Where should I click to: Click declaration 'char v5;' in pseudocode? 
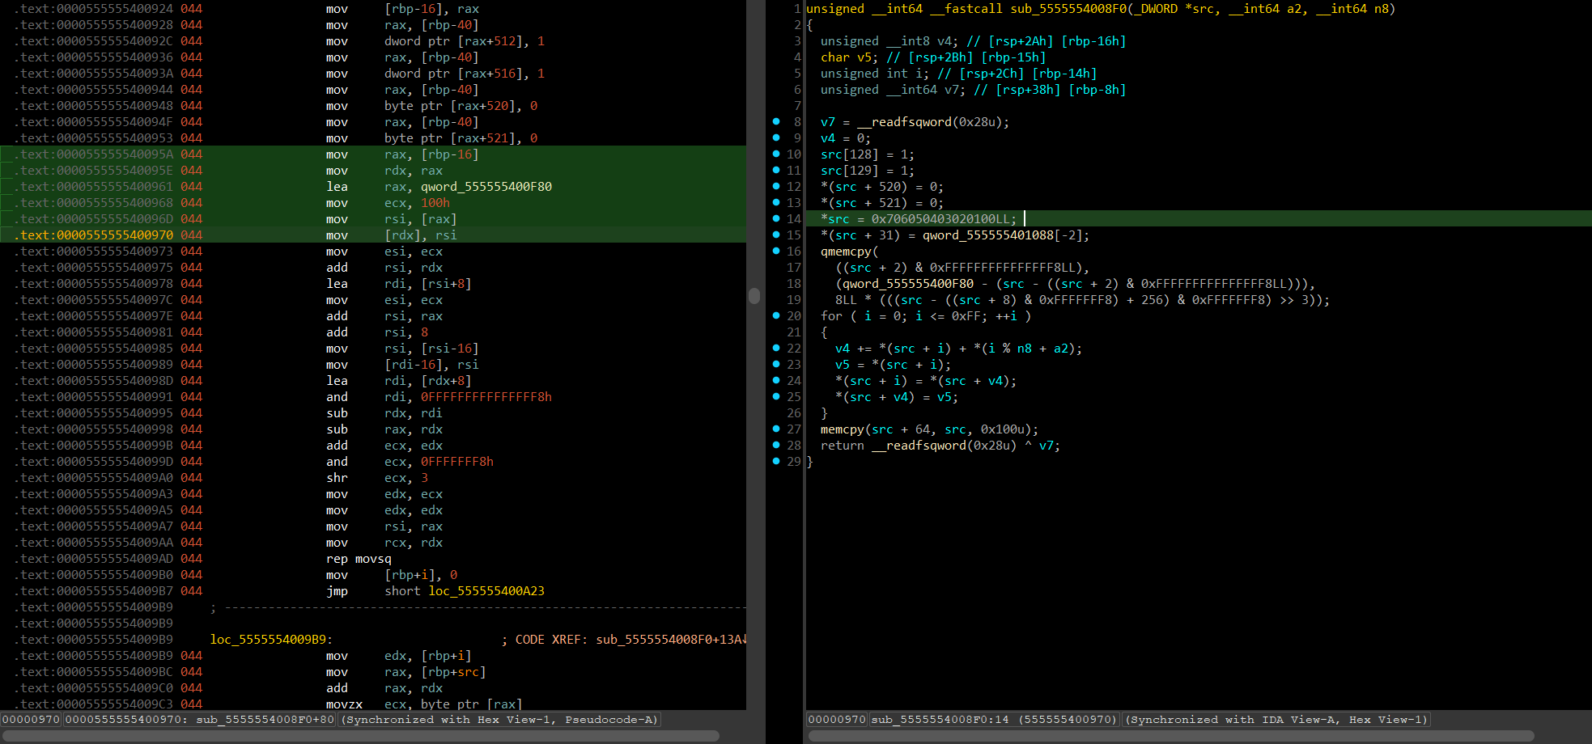pos(849,57)
